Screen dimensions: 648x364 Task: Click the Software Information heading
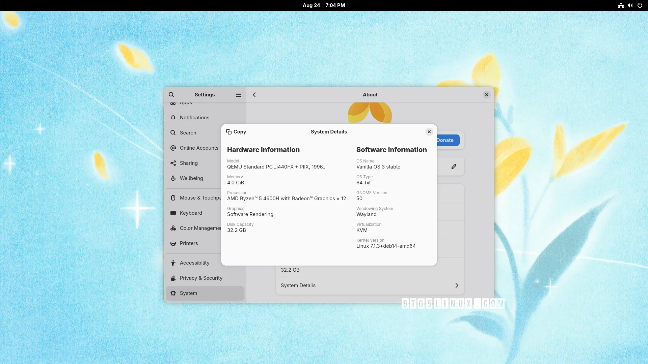(x=391, y=150)
